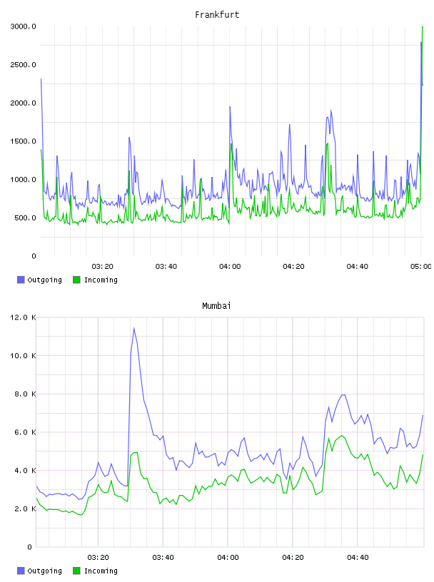Click the green Incoming swatch in Frankfurt legend

[x=76, y=280]
